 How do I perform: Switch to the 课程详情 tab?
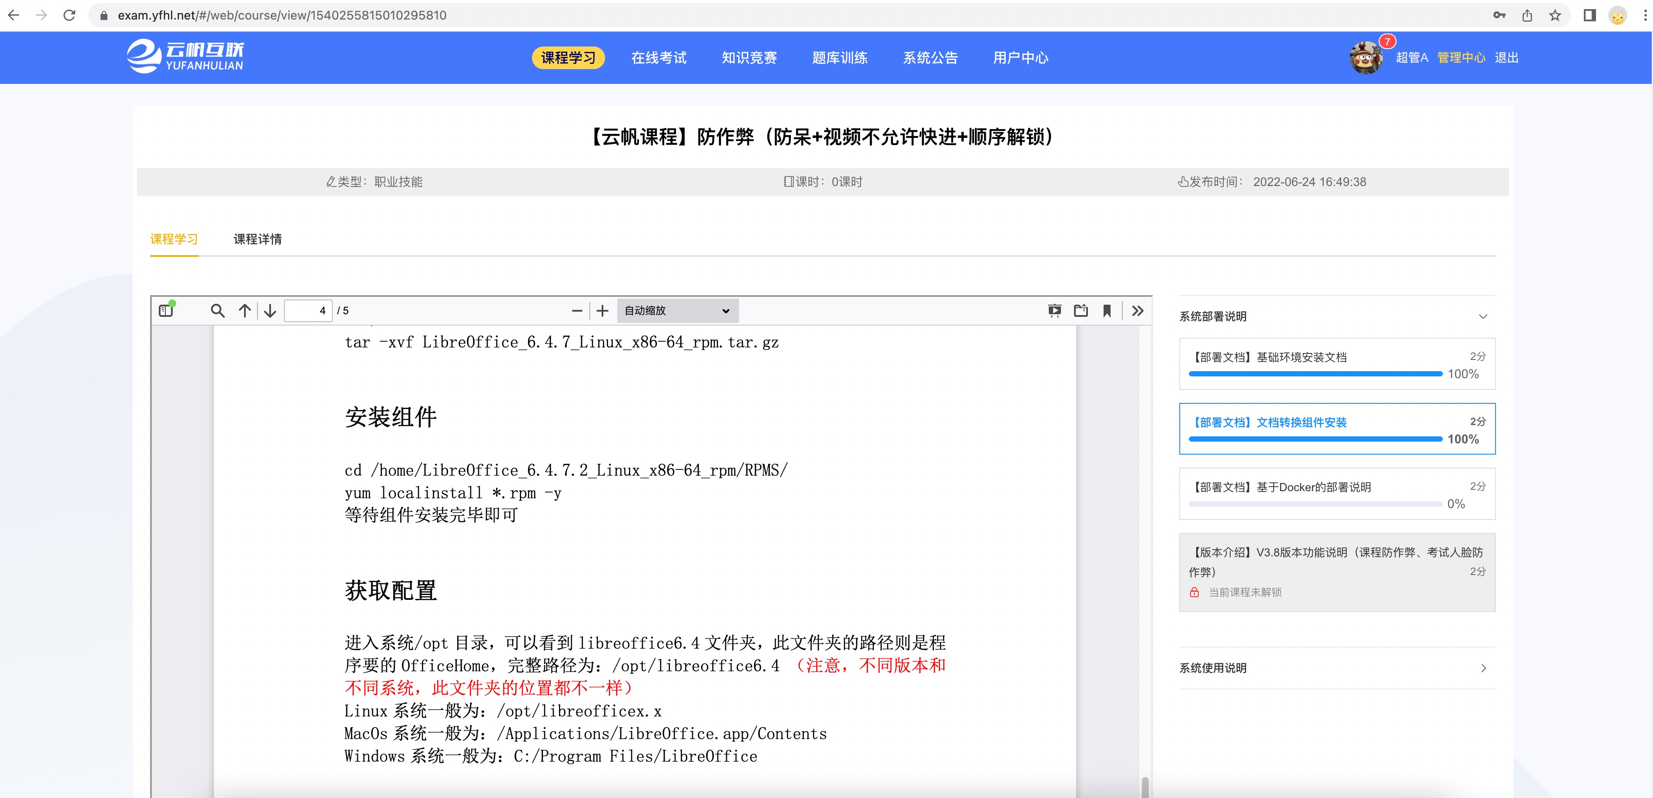[x=258, y=239]
